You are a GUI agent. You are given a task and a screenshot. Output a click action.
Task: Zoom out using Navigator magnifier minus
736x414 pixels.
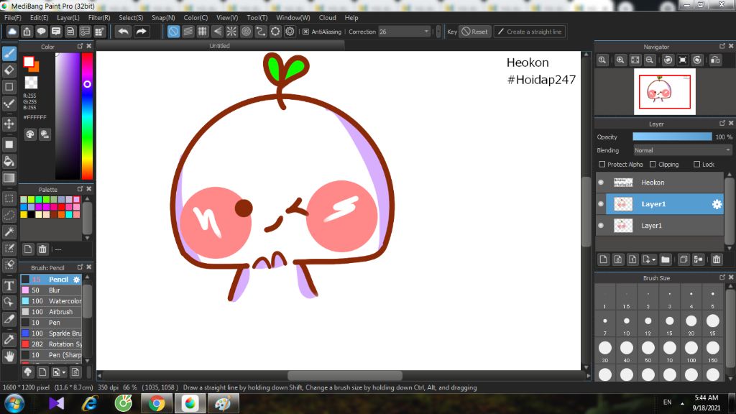pyautogui.click(x=650, y=60)
